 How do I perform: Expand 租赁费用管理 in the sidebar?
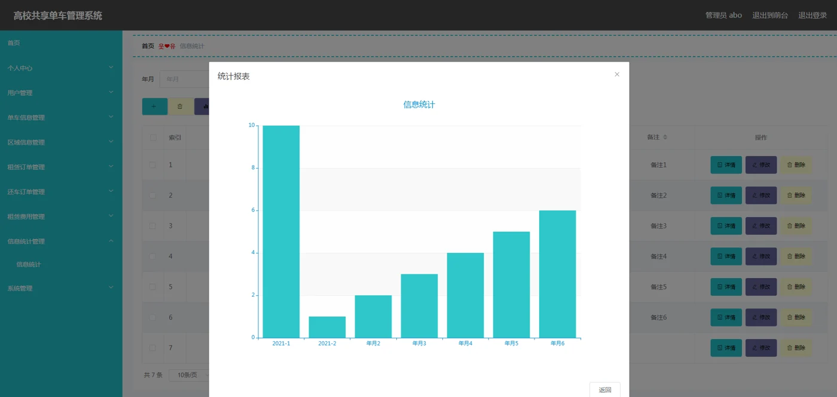tap(61, 216)
